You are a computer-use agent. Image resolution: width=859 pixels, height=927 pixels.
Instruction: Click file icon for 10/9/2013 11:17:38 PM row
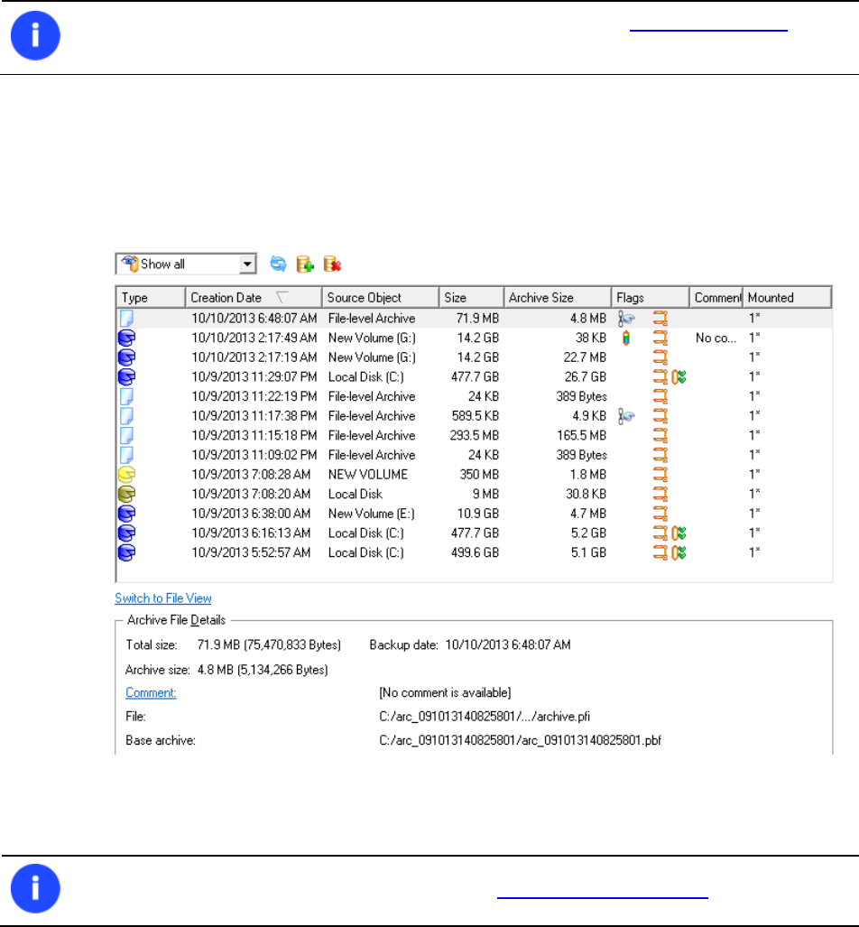[126, 415]
